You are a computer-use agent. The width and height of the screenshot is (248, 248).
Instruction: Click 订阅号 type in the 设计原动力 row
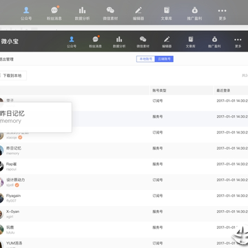158,180
